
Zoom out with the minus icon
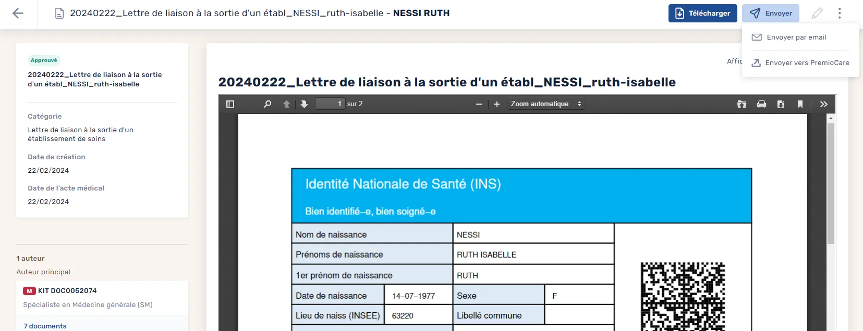479,104
